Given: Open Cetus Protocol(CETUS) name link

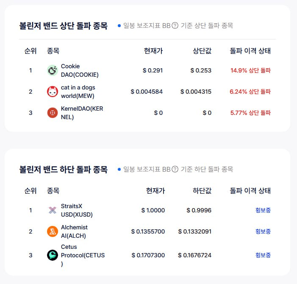Looking at the screenshot, I should [x=83, y=255].
